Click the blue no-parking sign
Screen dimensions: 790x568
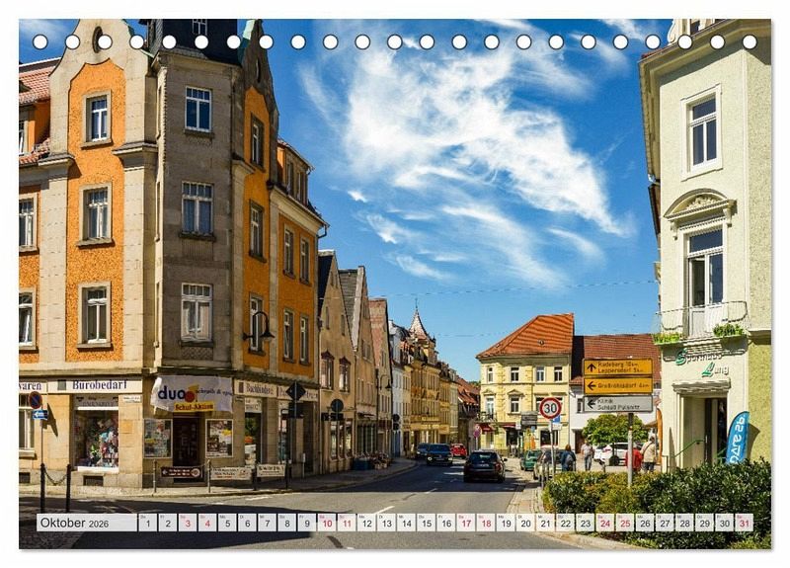point(36,400)
